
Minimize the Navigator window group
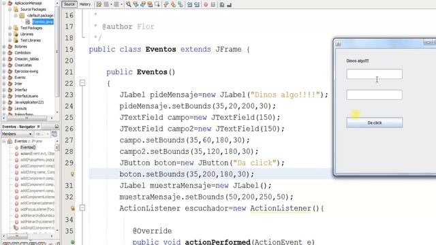[x=57, y=127]
